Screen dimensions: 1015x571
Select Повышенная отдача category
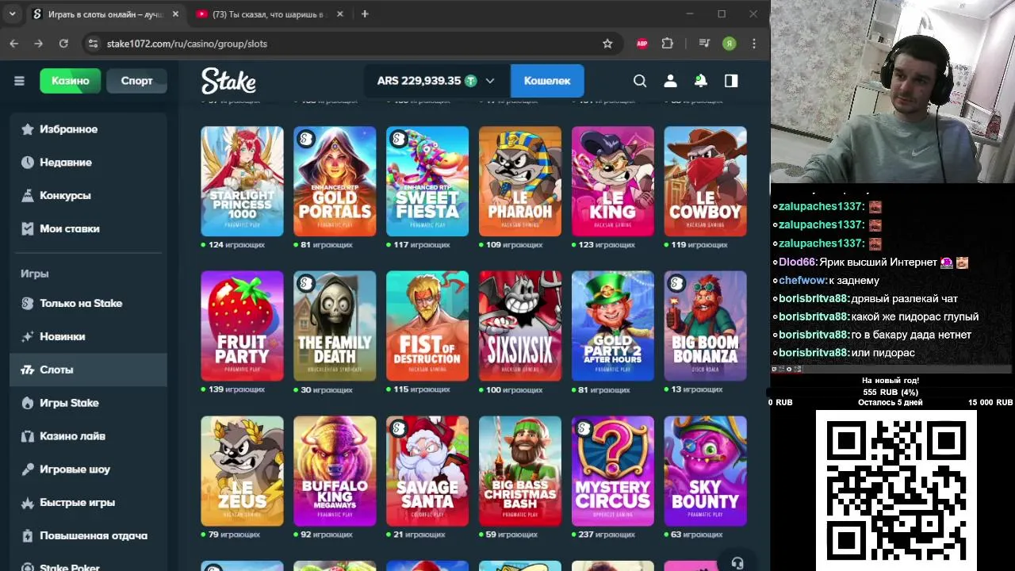tap(88, 536)
